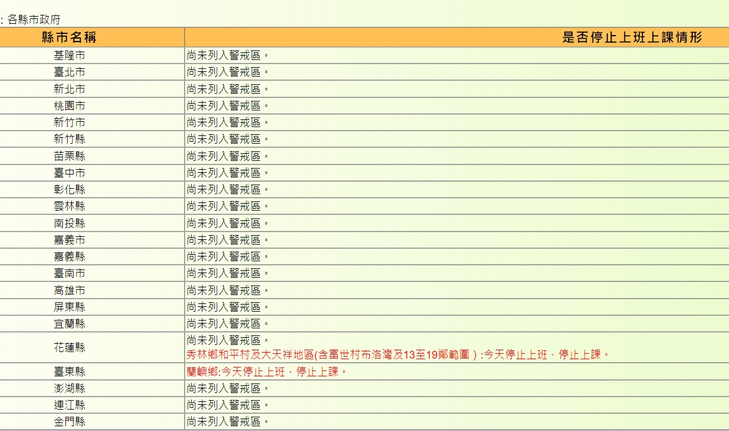Select the 嘉義縣 row name

(x=69, y=256)
